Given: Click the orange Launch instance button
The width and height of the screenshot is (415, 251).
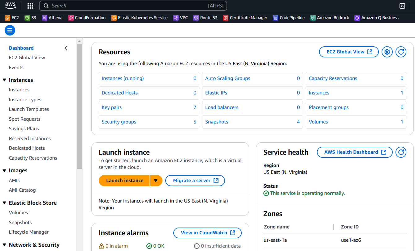Looking at the screenshot, I should 124,181.
